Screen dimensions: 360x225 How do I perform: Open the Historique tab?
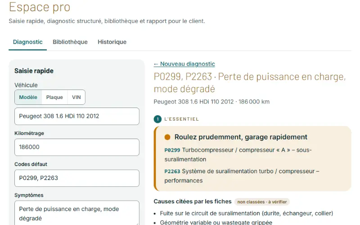[112, 42]
